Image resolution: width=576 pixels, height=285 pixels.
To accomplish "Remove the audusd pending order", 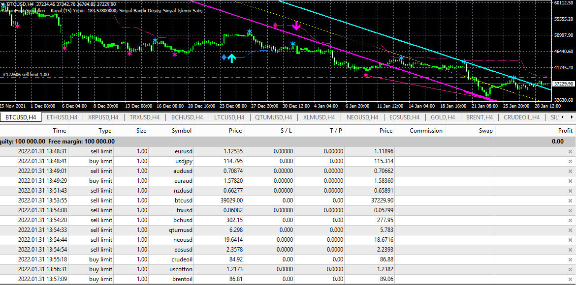I will (570, 171).
